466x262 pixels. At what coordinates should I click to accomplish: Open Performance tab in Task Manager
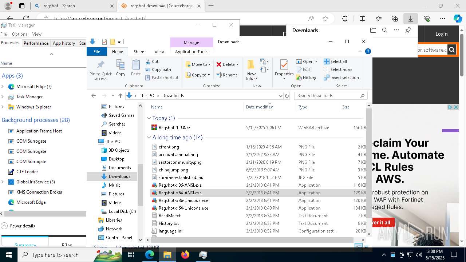tap(36, 43)
